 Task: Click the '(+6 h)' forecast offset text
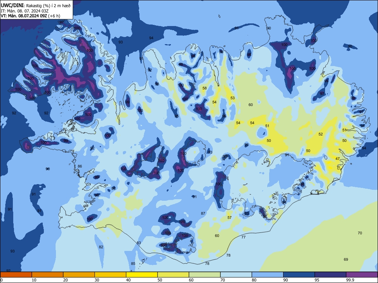[54, 16]
